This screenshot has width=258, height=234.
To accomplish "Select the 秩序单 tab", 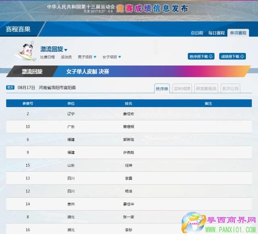I will [162, 89].
